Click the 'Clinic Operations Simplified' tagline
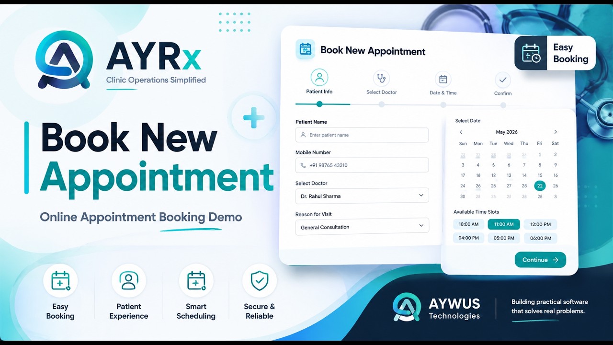Image resolution: width=613 pixels, height=345 pixels. 156,80
